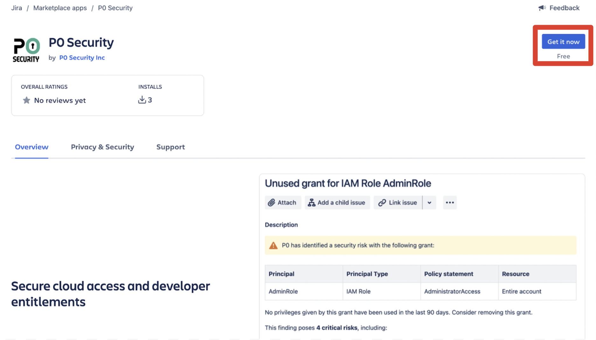Click the orange warning triangle icon

pyautogui.click(x=273, y=246)
